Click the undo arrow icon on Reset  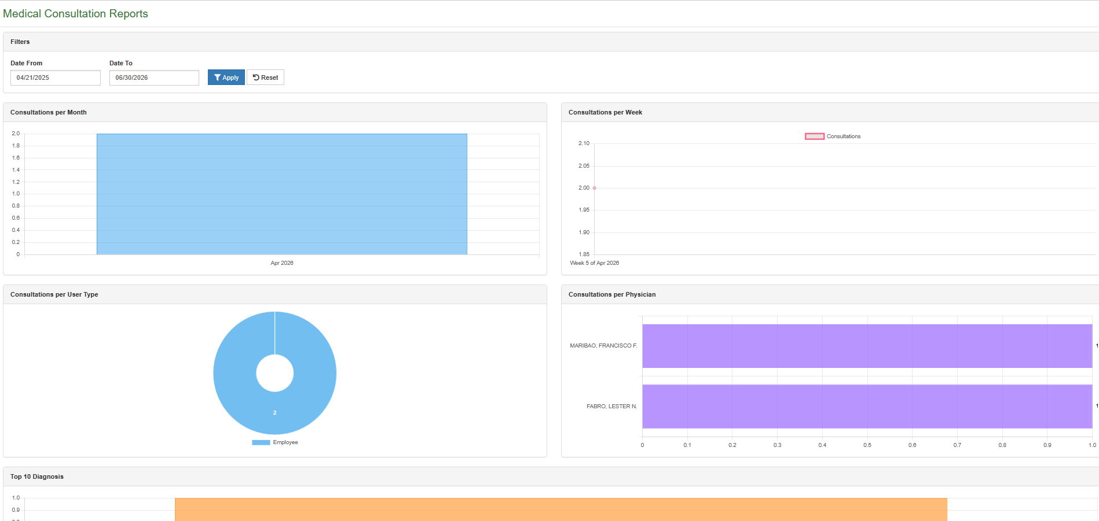(256, 77)
